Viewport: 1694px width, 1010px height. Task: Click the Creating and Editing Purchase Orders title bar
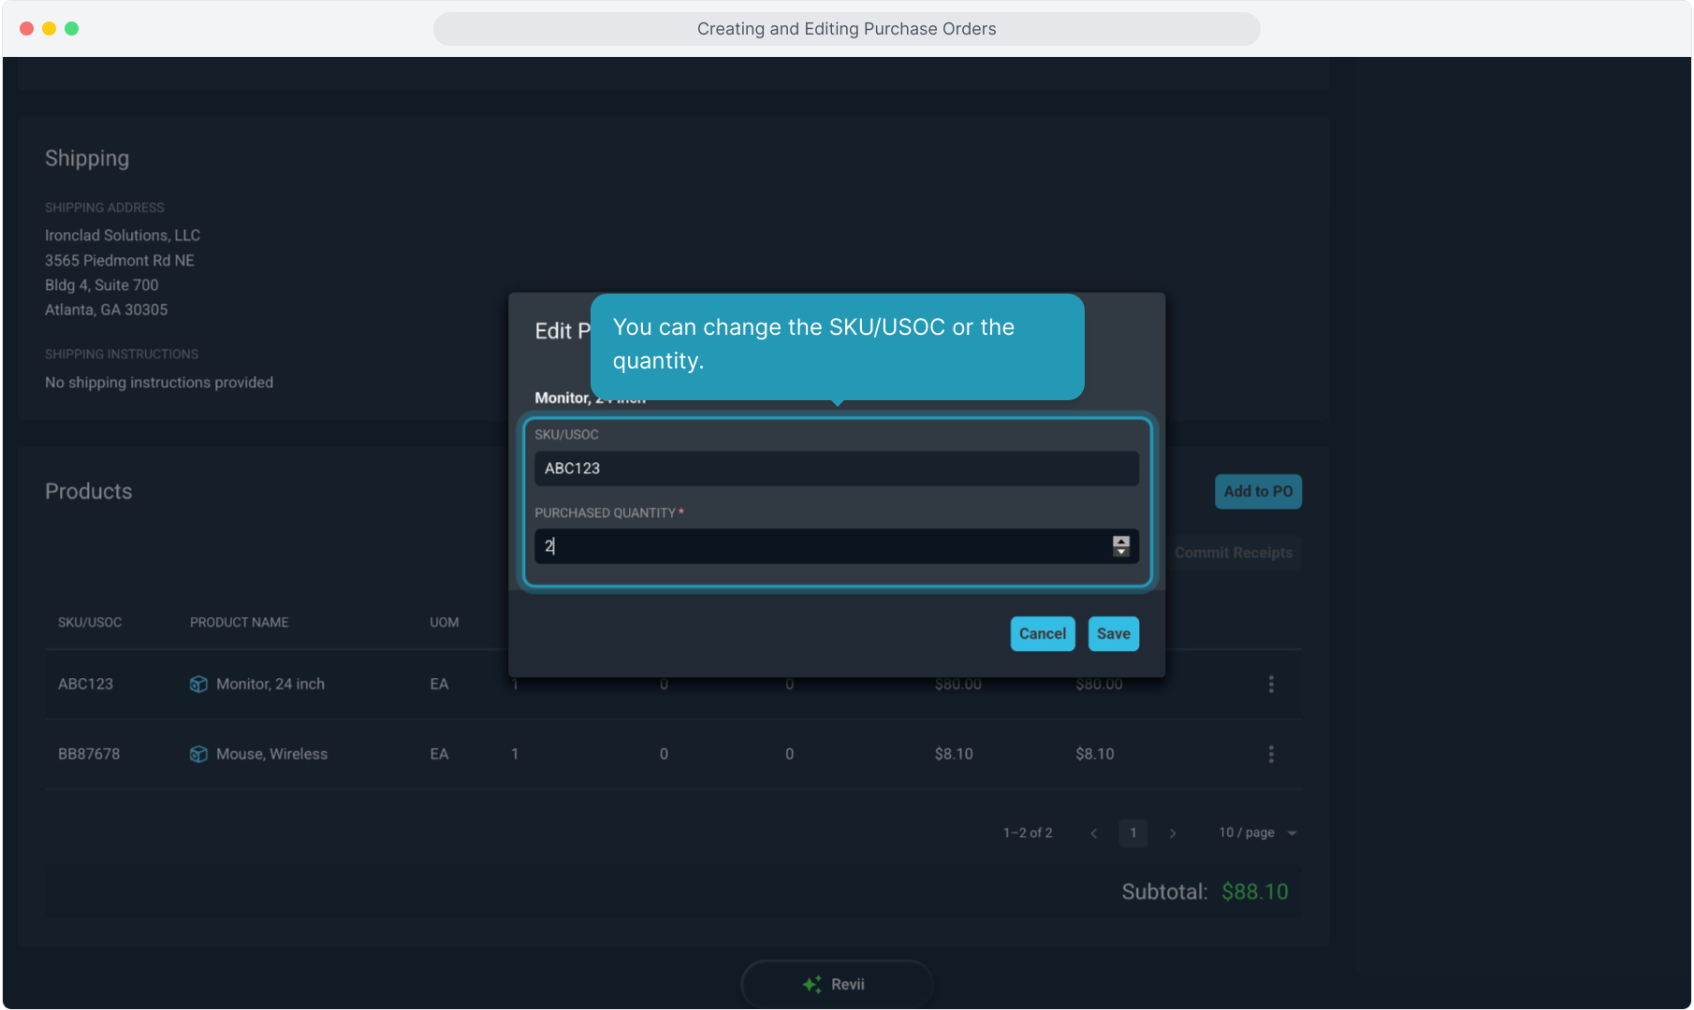coord(846,29)
